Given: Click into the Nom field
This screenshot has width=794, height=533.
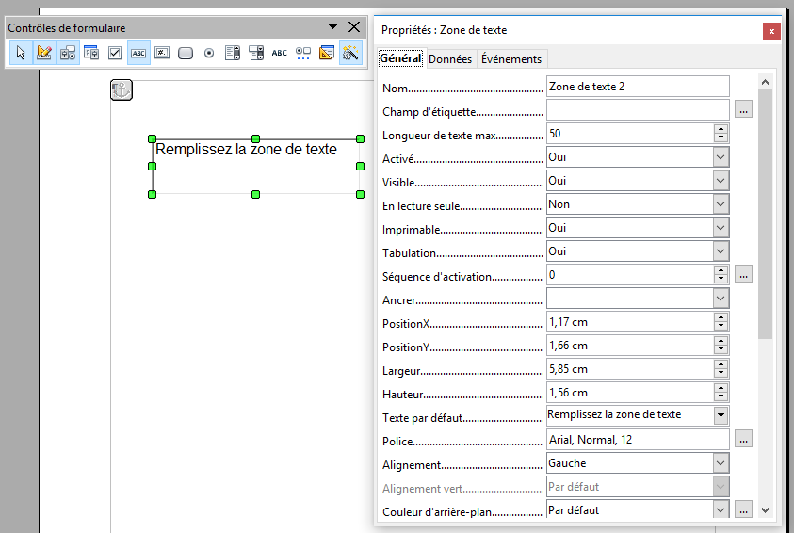Looking at the screenshot, I should [638, 87].
